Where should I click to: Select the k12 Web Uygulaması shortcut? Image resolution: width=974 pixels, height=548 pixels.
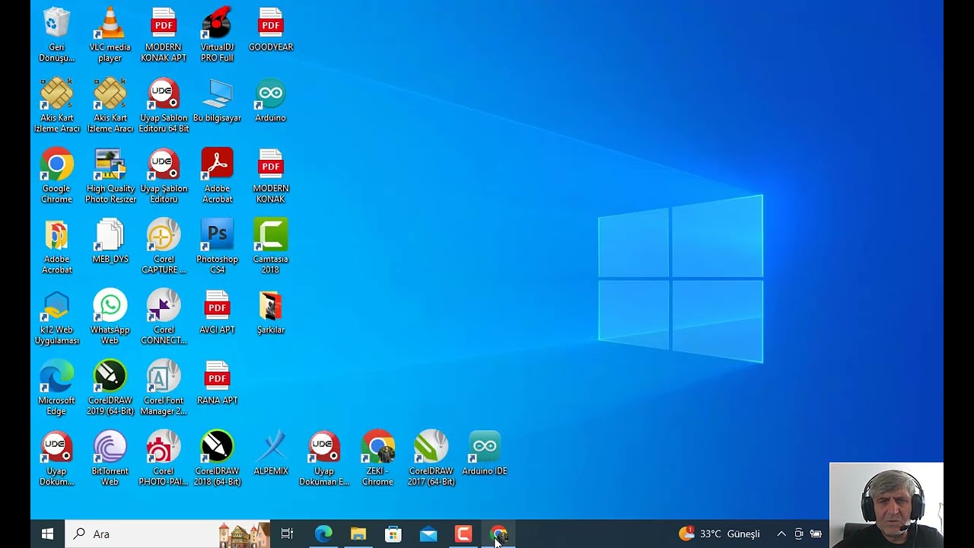[56, 318]
